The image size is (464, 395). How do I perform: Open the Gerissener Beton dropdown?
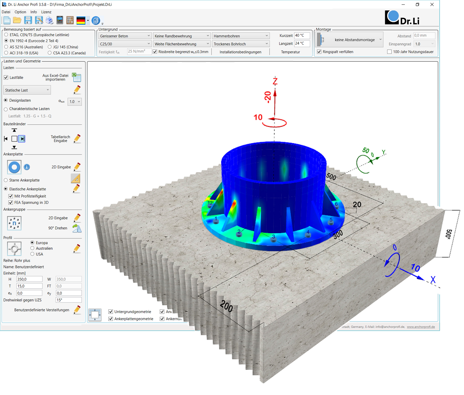tap(125, 36)
